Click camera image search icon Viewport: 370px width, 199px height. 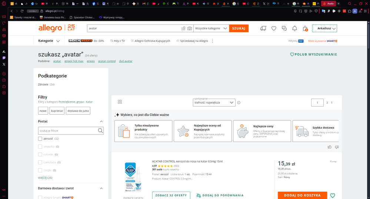pyautogui.click(x=190, y=29)
